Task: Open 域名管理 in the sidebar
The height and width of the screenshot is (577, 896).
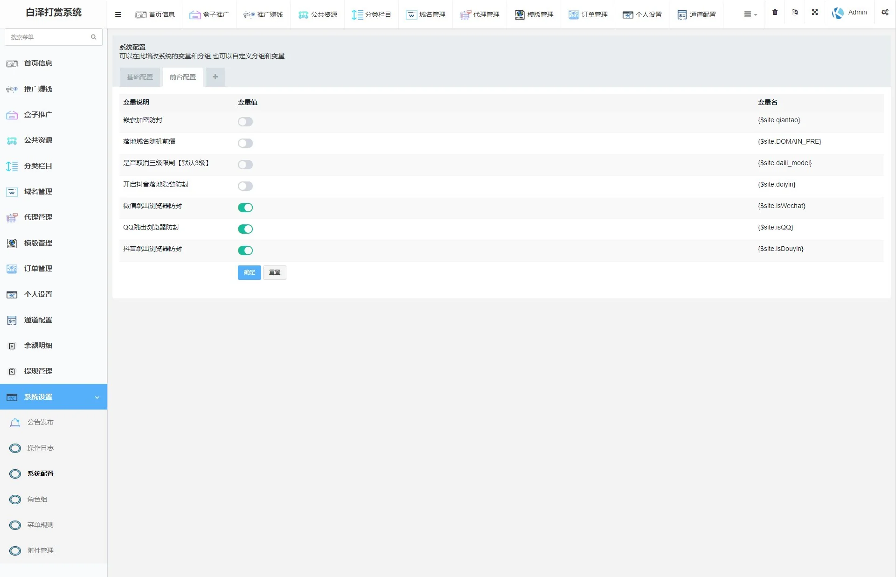Action: coord(38,192)
